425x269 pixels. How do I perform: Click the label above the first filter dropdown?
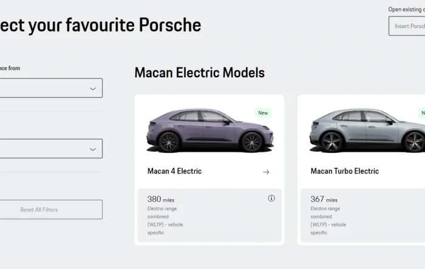click(x=10, y=68)
